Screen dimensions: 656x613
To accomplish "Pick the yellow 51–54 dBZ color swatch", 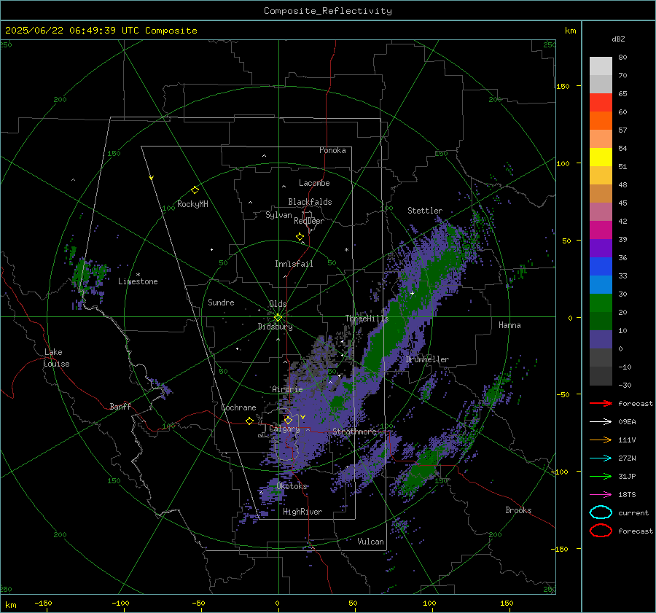I will (x=601, y=157).
